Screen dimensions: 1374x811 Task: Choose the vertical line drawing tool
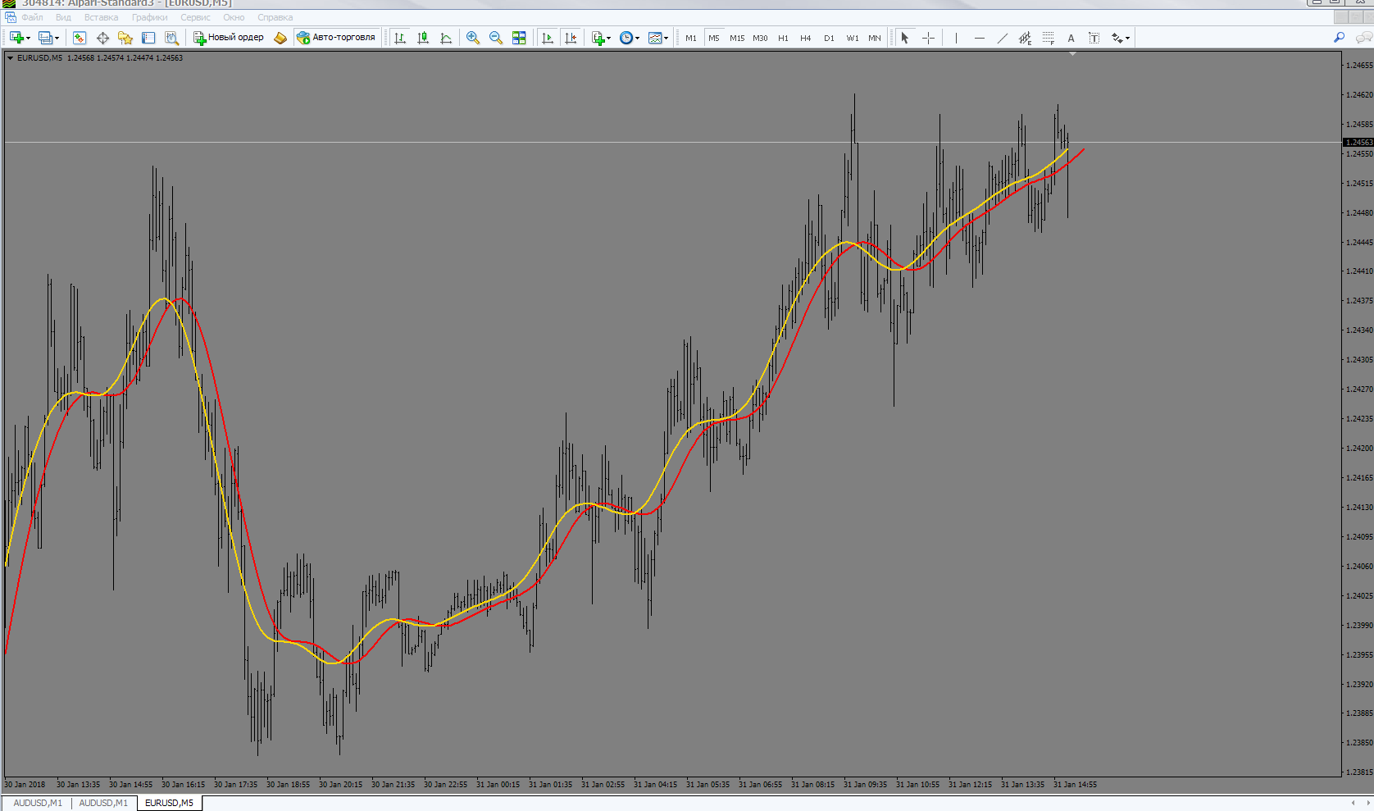pyautogui.click(x=956, y=38)
